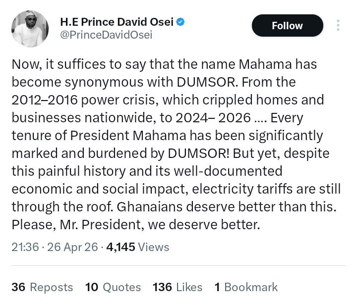
Task: Open the H.E Prince David Osei display name
Action: point(117,22)
